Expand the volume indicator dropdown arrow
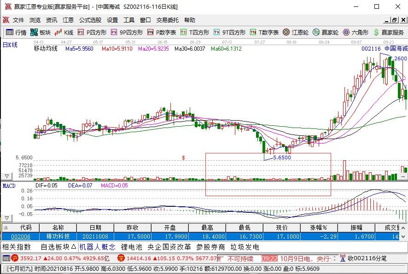Image resolution: width=408 pixels, height=274 pixels. 7,176
